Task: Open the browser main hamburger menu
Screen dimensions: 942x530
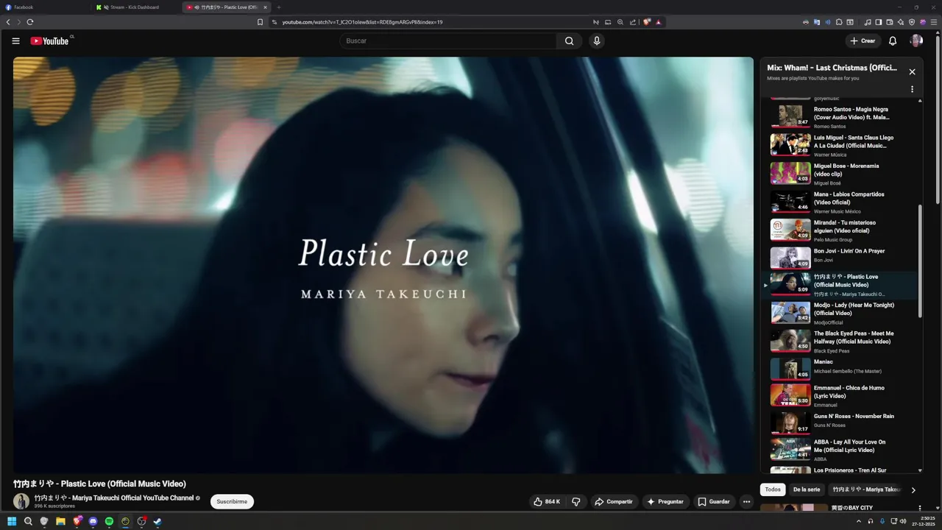Action: pos(934,22)
